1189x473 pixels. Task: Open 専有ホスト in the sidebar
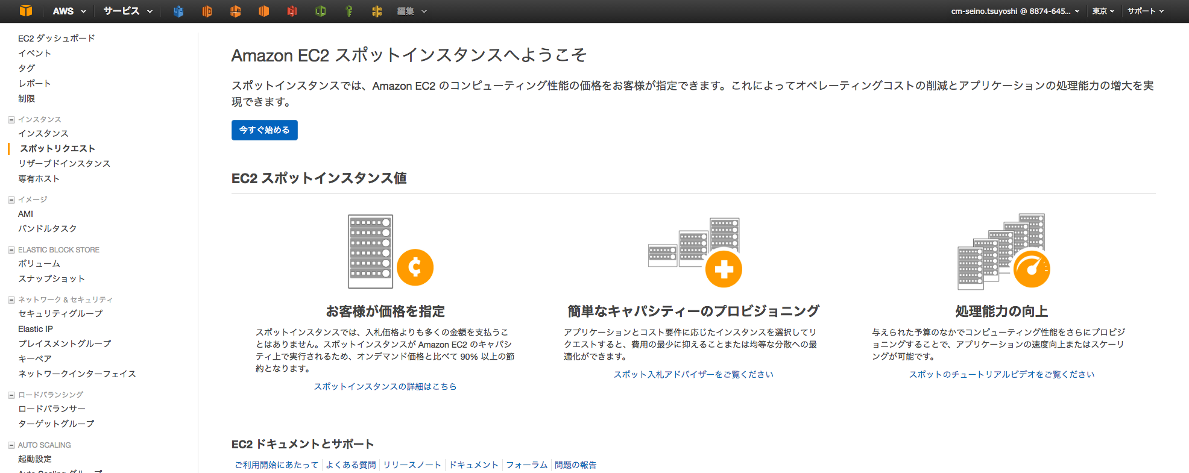(x=39, y=178)
